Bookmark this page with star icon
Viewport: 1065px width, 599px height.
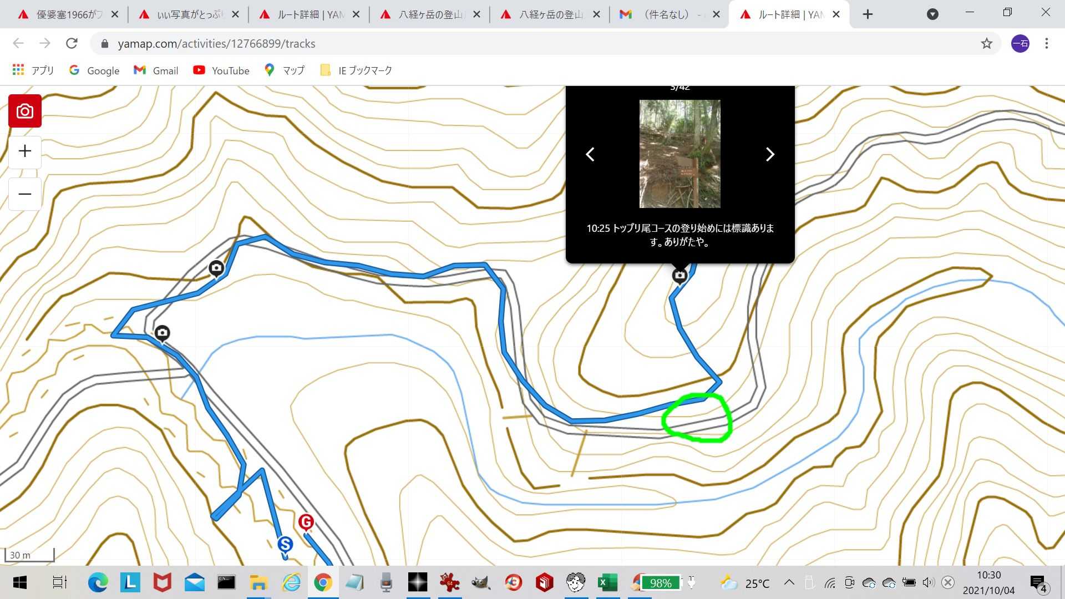coord(986,43)
